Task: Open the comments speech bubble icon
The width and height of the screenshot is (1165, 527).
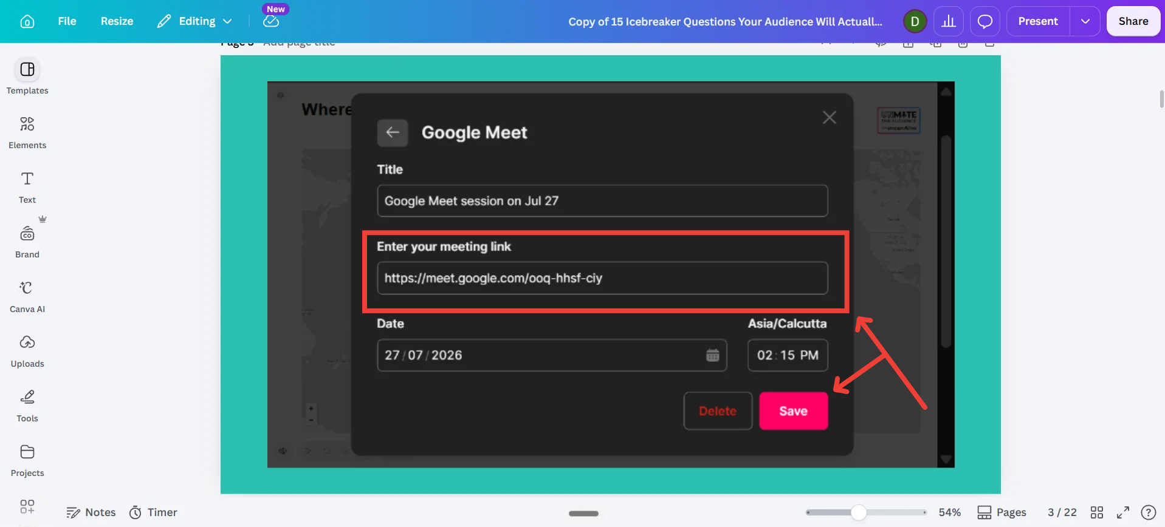Action: point(985,21)
